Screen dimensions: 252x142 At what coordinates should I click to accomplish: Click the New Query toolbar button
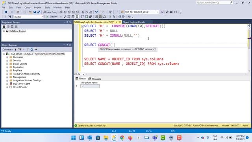click(x=50, y=12)
